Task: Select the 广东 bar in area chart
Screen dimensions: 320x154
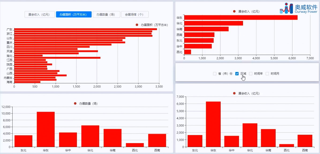Action: 85,29
